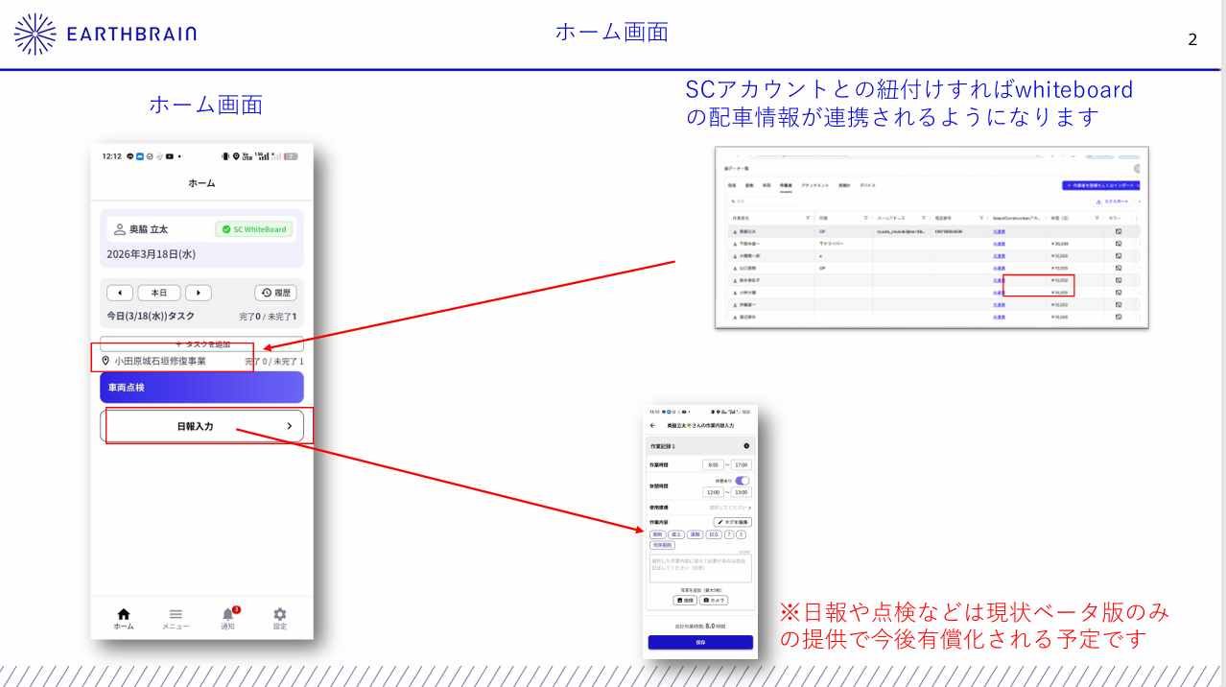Remove 作業記録 1 with the close icon

pos(746,446)
